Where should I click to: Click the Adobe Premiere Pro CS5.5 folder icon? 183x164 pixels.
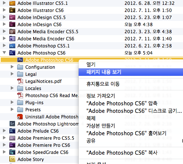(x=12, y=138)
